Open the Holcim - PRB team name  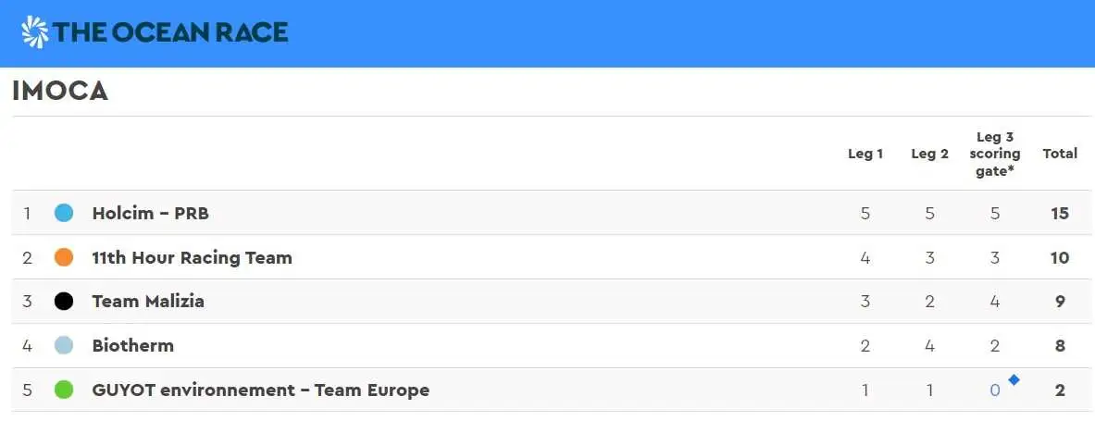tap(150, 213)
